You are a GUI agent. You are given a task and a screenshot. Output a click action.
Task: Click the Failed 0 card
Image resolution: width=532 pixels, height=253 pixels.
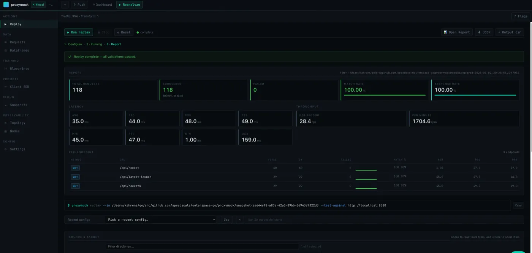[294, 90]
